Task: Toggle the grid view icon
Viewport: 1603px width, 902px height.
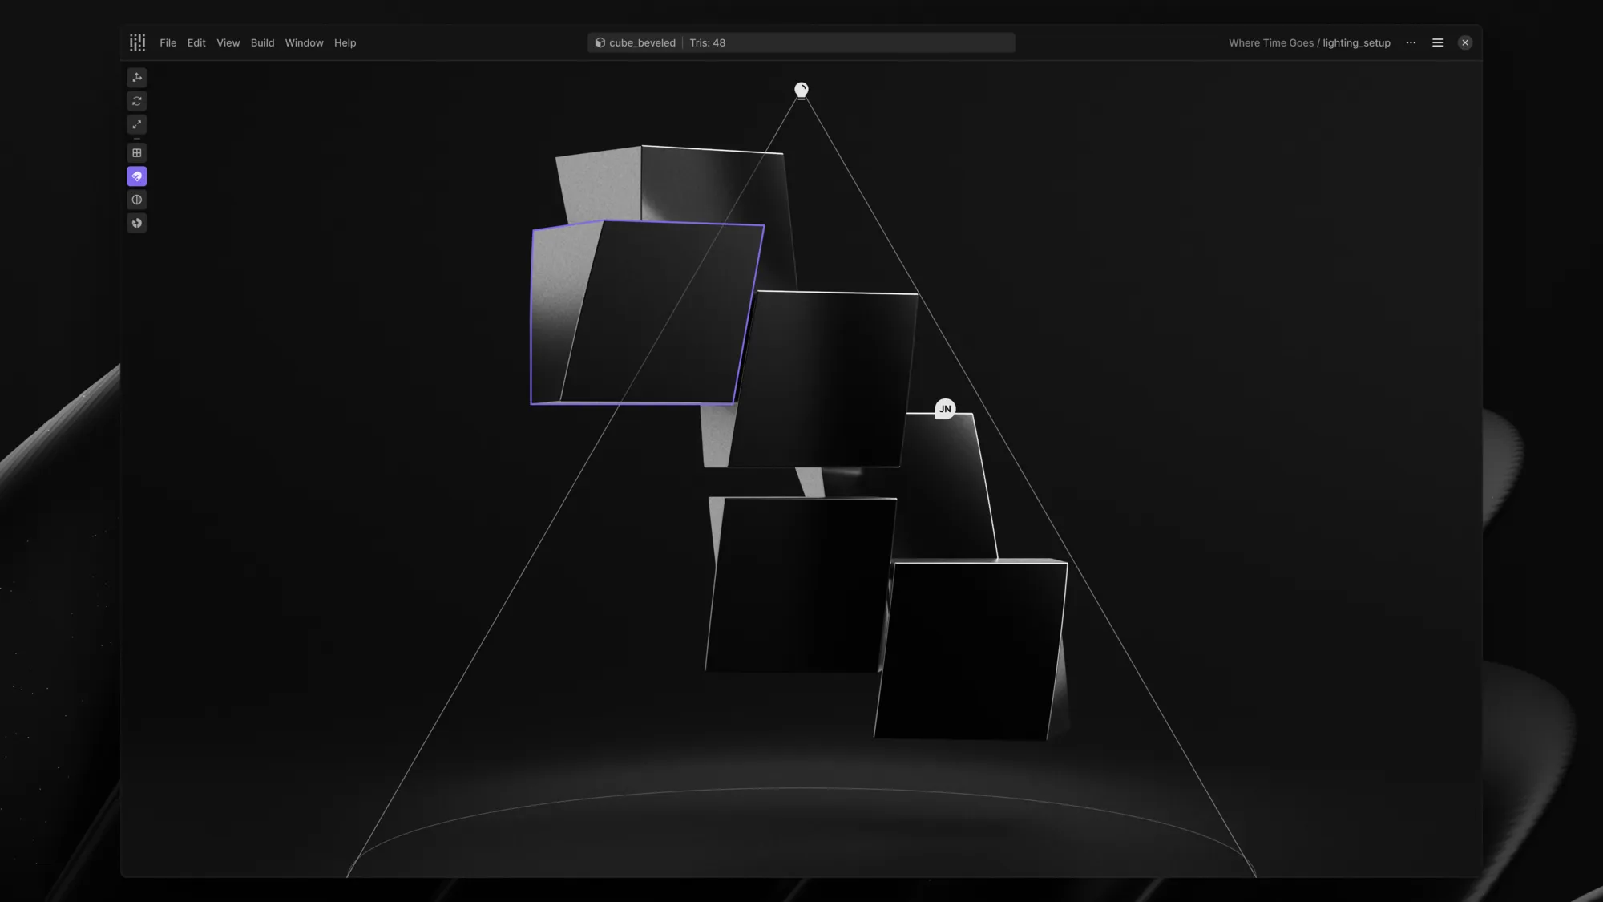Action: pyautogui.click(x=137, y=153)
